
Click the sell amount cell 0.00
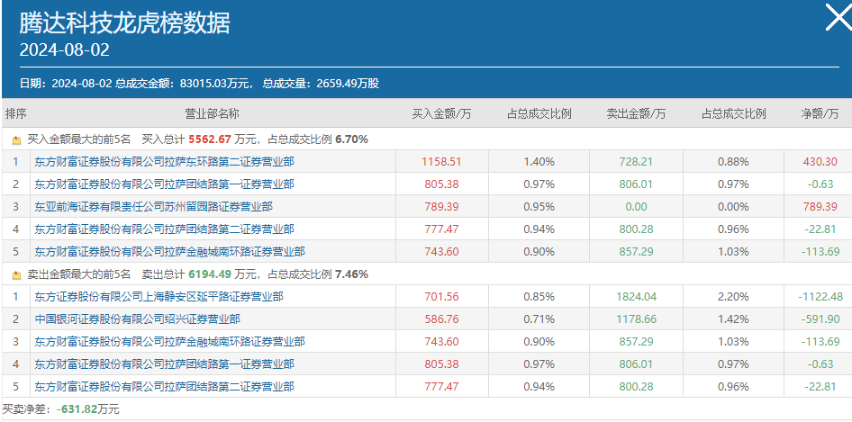click(x=636, y=206)
